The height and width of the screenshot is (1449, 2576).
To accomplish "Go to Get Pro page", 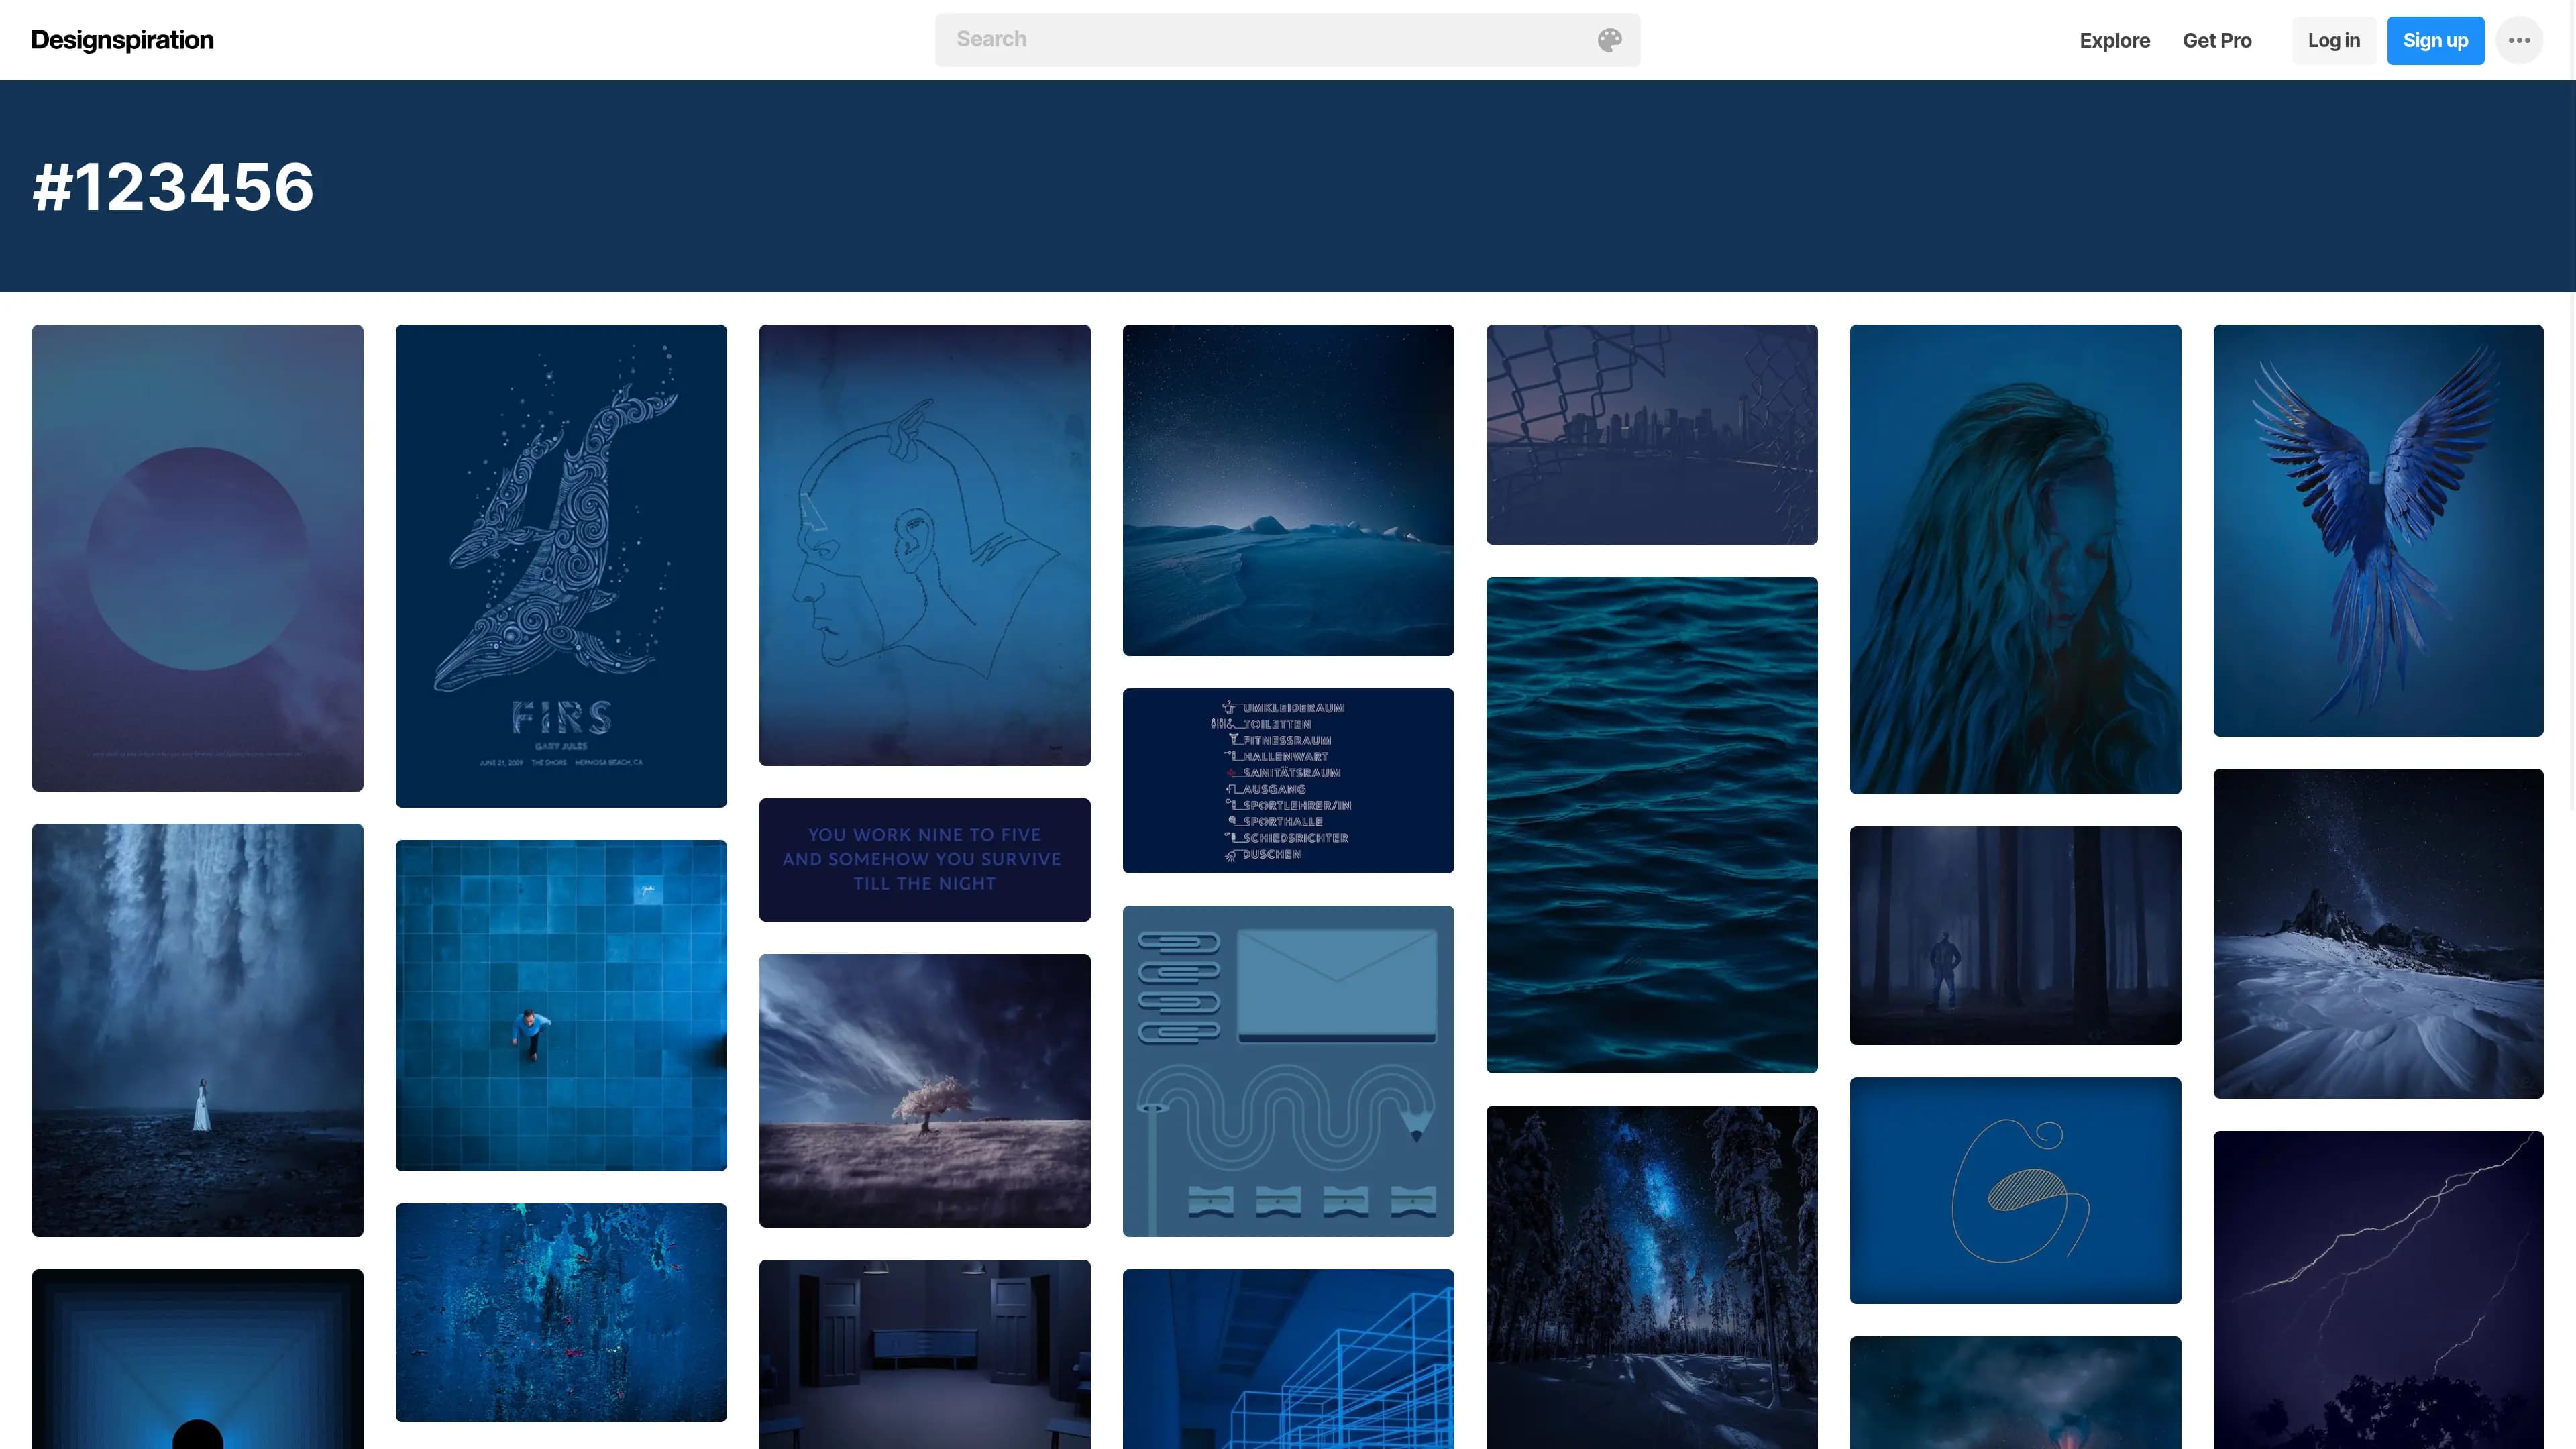I will click(x=2217, y=40).
